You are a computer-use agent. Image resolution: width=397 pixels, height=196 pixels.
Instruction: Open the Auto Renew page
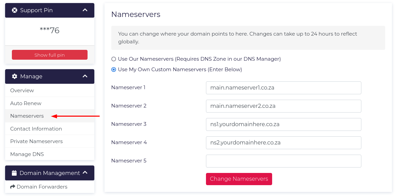(x=26, y=103)
